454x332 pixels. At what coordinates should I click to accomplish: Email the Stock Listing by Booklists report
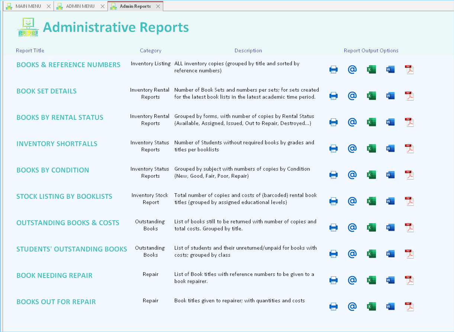click(x=352, y=201)
